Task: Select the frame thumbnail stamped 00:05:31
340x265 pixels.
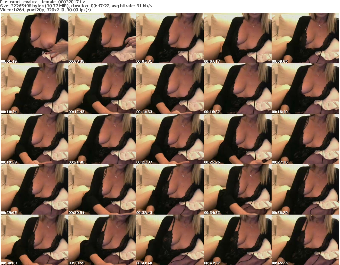Action: click(170, 38)
